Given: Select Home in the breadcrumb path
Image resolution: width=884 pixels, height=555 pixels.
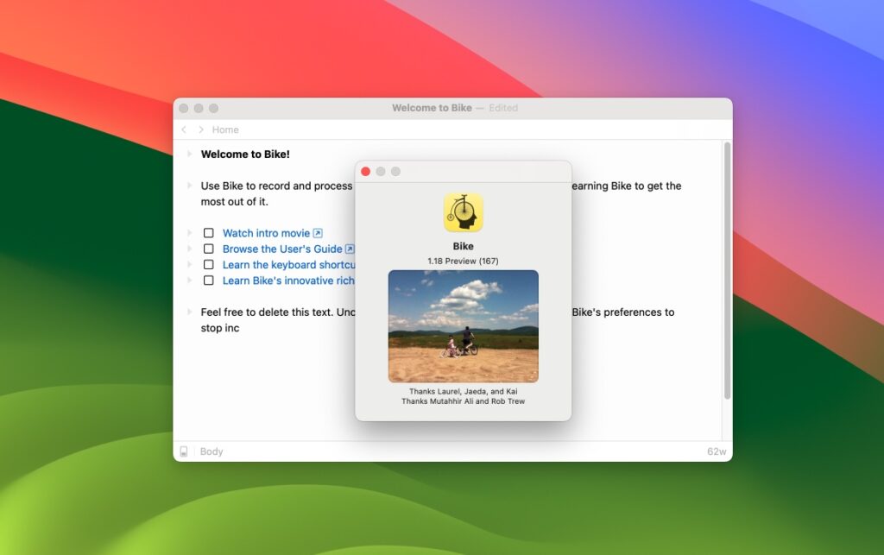Looking at the screenshot, I should click(225, 129).
